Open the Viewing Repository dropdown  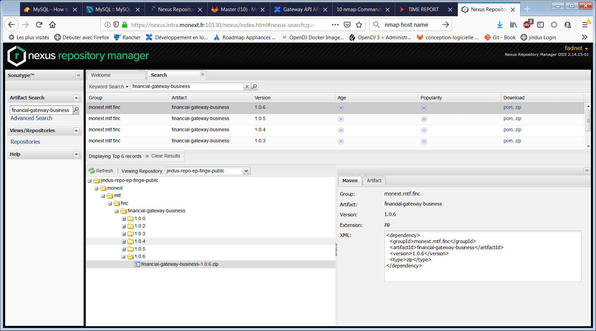point(246,171)
